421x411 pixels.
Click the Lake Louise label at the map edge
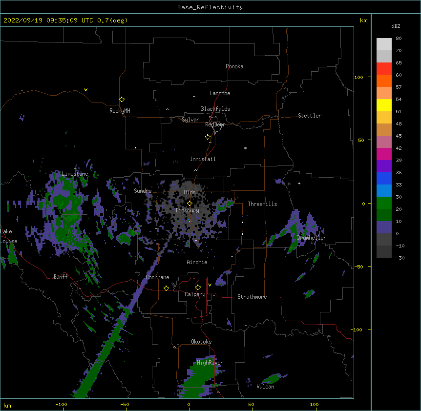pos(9,236)
